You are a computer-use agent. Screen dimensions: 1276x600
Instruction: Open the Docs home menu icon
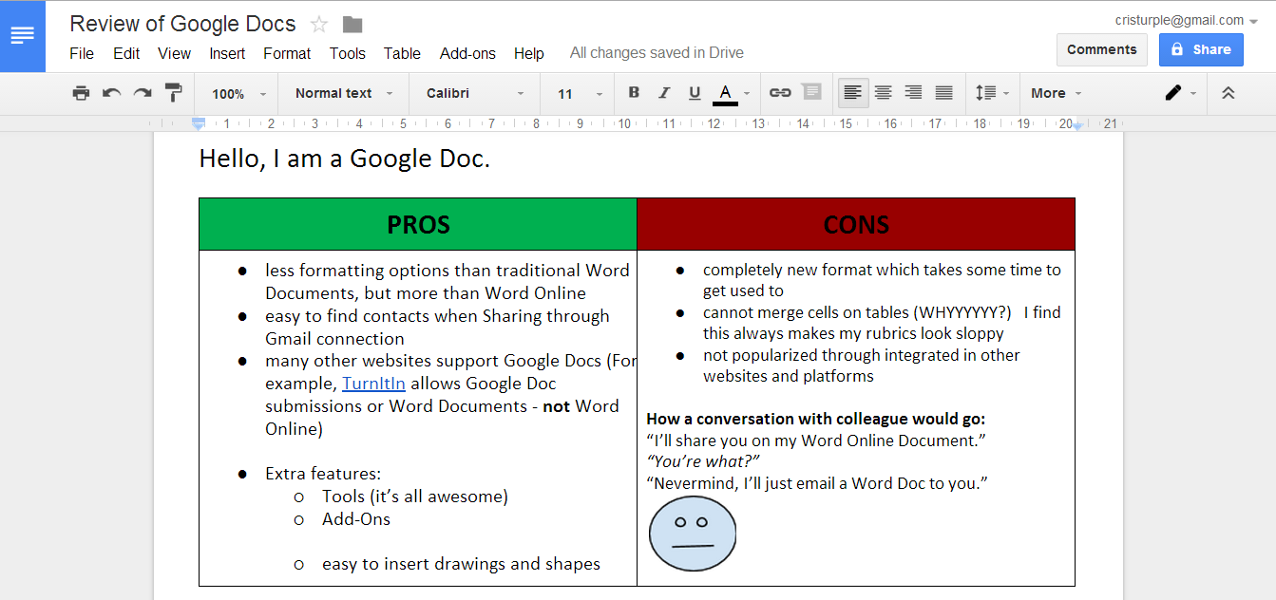click(23, 36)
